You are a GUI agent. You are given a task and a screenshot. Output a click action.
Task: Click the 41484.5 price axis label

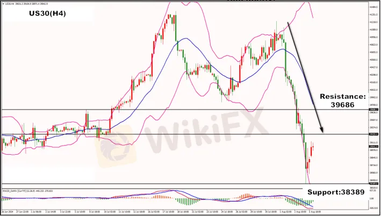tap(373, 8)
